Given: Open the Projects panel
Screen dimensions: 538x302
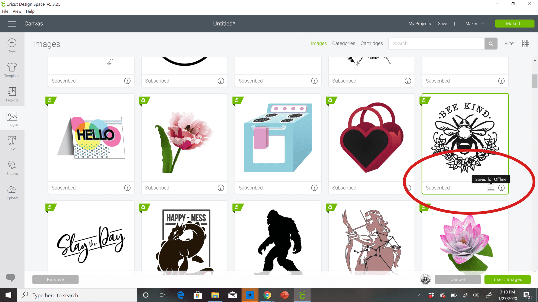Looking at the screenshot, I should (12, 94).
